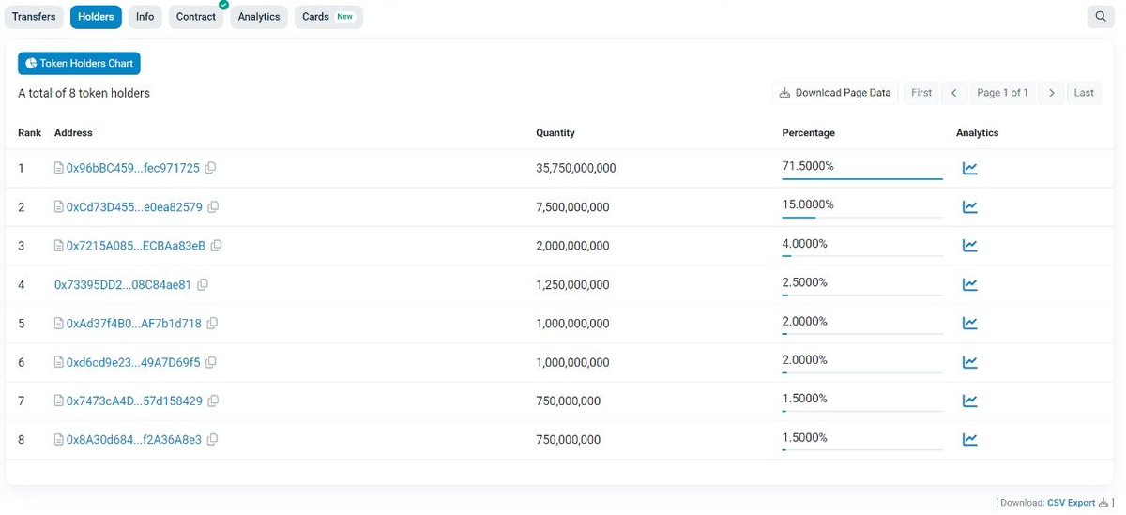Click the CSV download icon at bottom right
This screenshot has height=515, width=1126.
1103,503
